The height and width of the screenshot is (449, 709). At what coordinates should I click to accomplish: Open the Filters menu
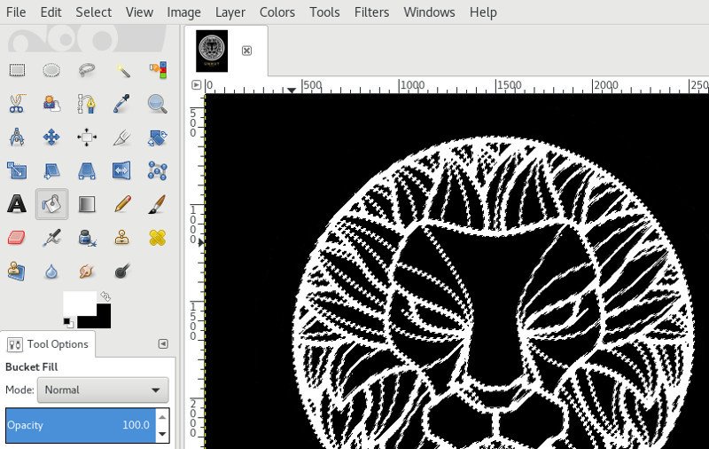(x=371, y=12)
